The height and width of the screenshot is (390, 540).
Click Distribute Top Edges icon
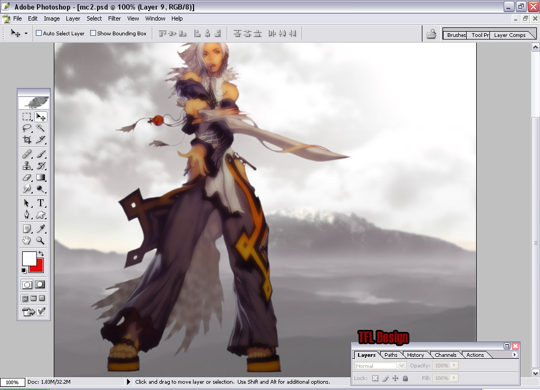pos(237,33)
